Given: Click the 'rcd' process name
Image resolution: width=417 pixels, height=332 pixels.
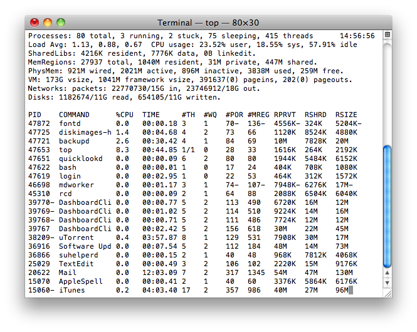Looking at the screenshot, I should pyautogui.click(x=65, y=194).
